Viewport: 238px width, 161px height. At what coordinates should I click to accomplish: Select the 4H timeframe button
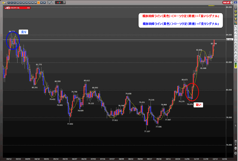click(x=33, y=3)
